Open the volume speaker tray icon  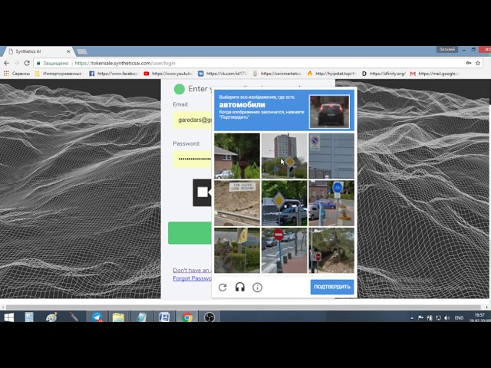pos(447,318)
